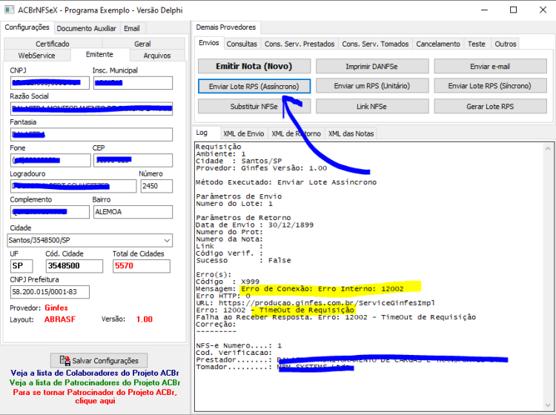
Task: Click the CNPJ Prefeitura input field
Action: 50,292
